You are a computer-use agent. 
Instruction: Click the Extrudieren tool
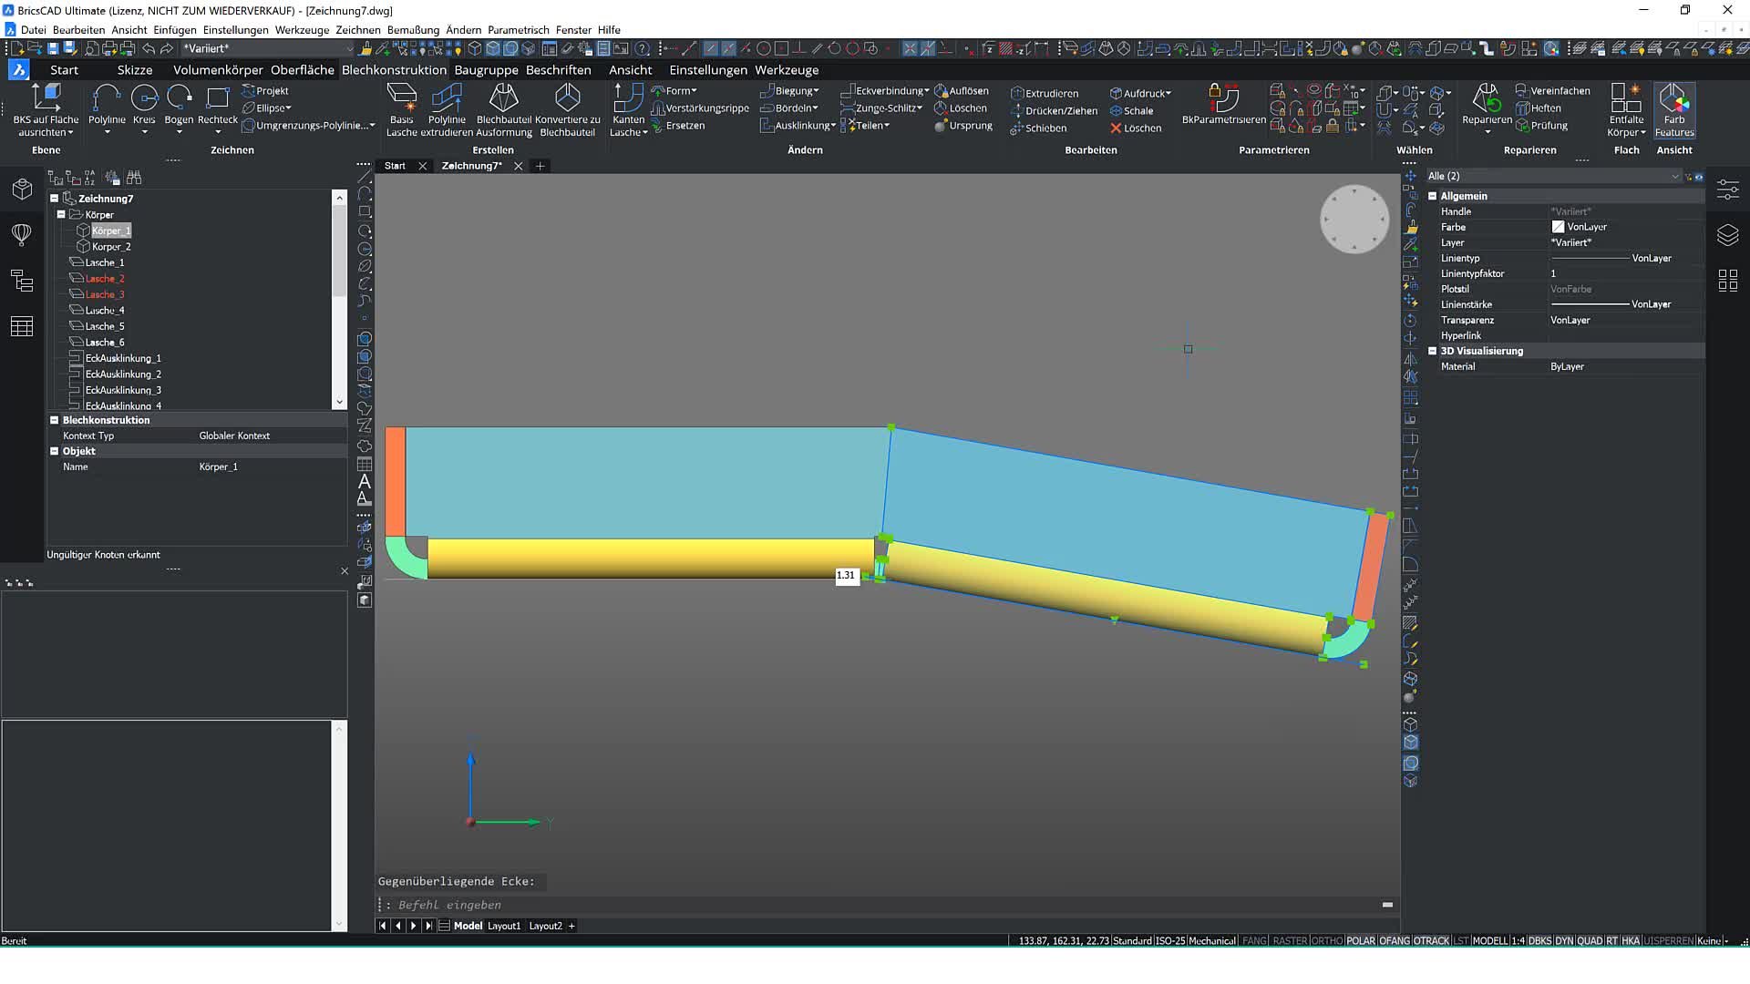click(x=1045, y=93)
